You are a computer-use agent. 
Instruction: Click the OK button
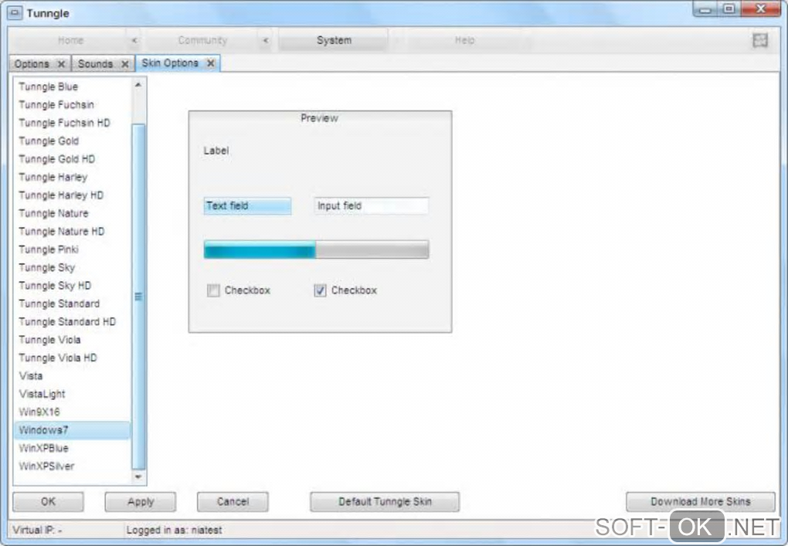click(48, 501)
